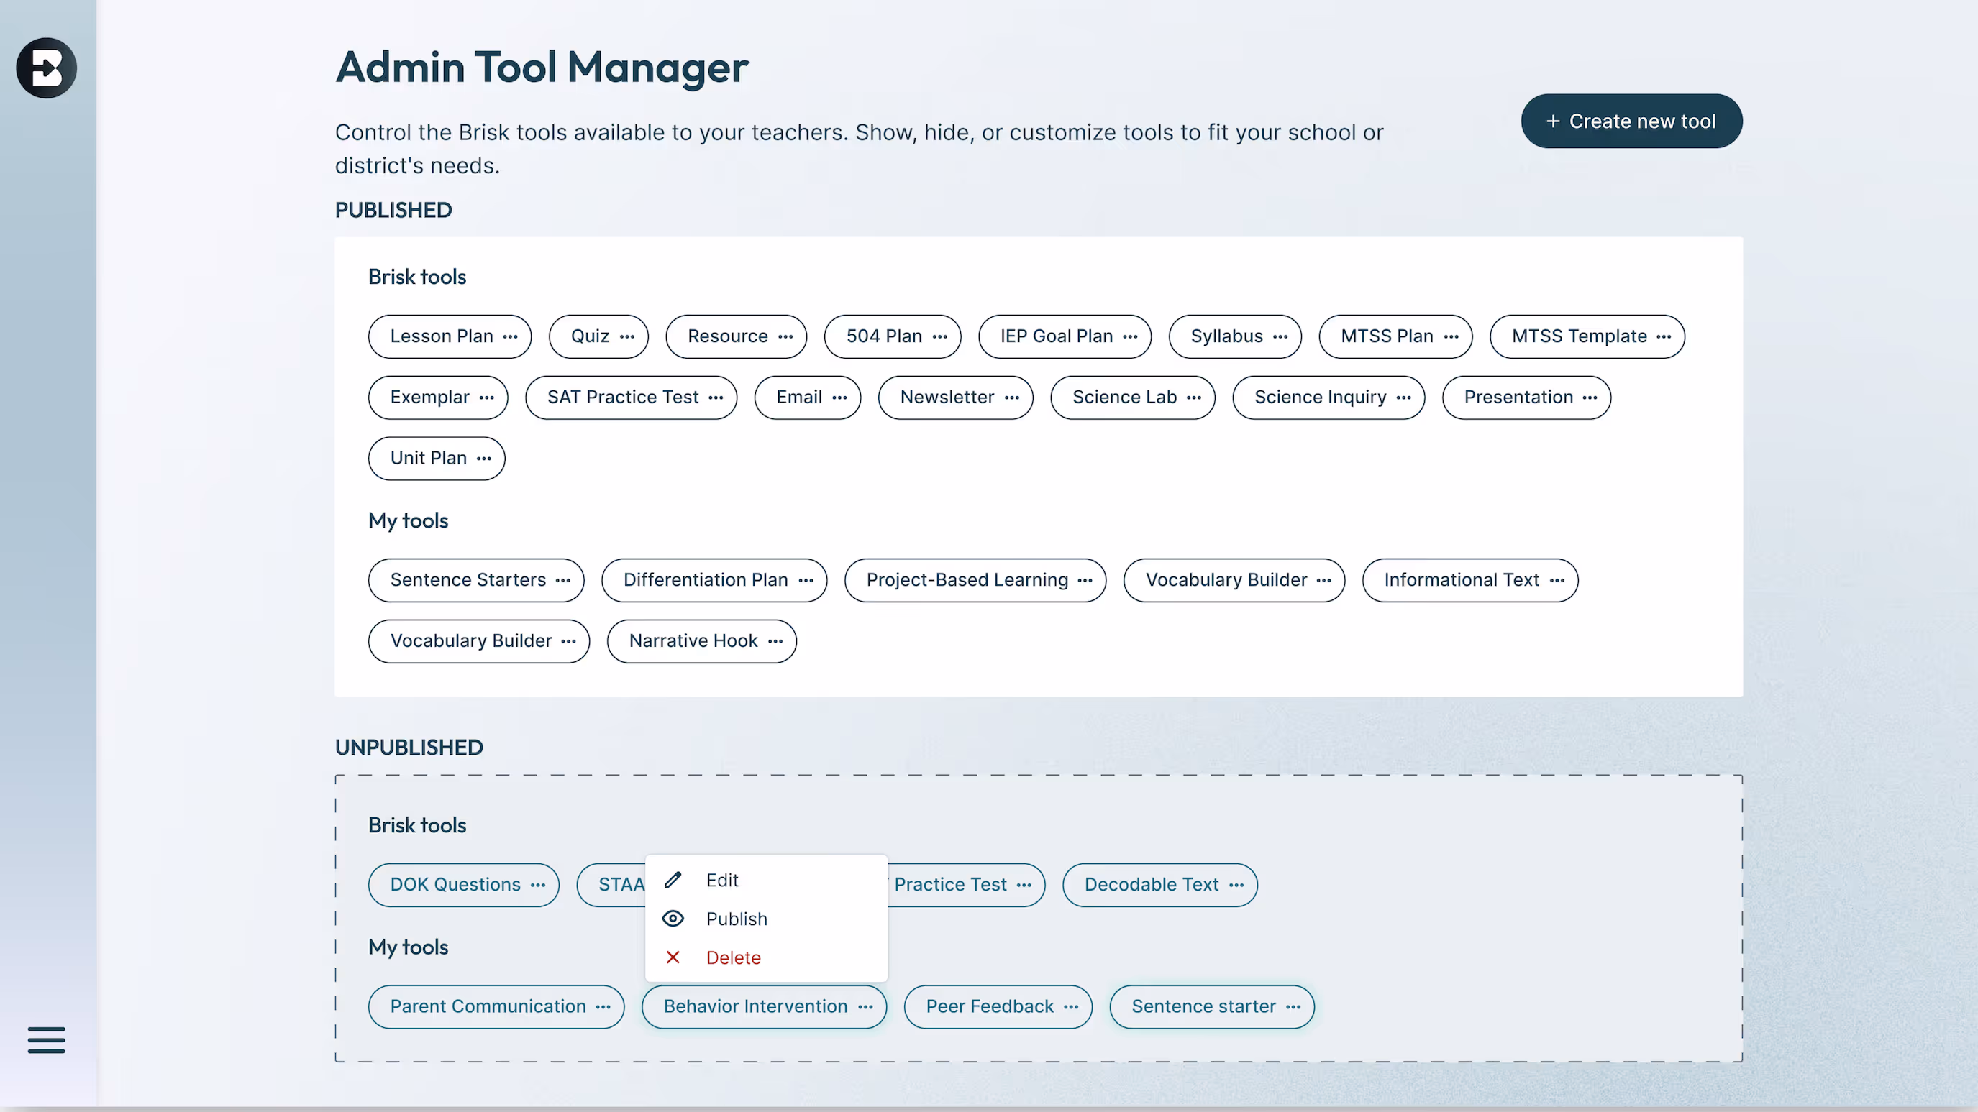Click the Publish eye icon
Viewport: 1978px width, 1112px height.
(673, 919)
